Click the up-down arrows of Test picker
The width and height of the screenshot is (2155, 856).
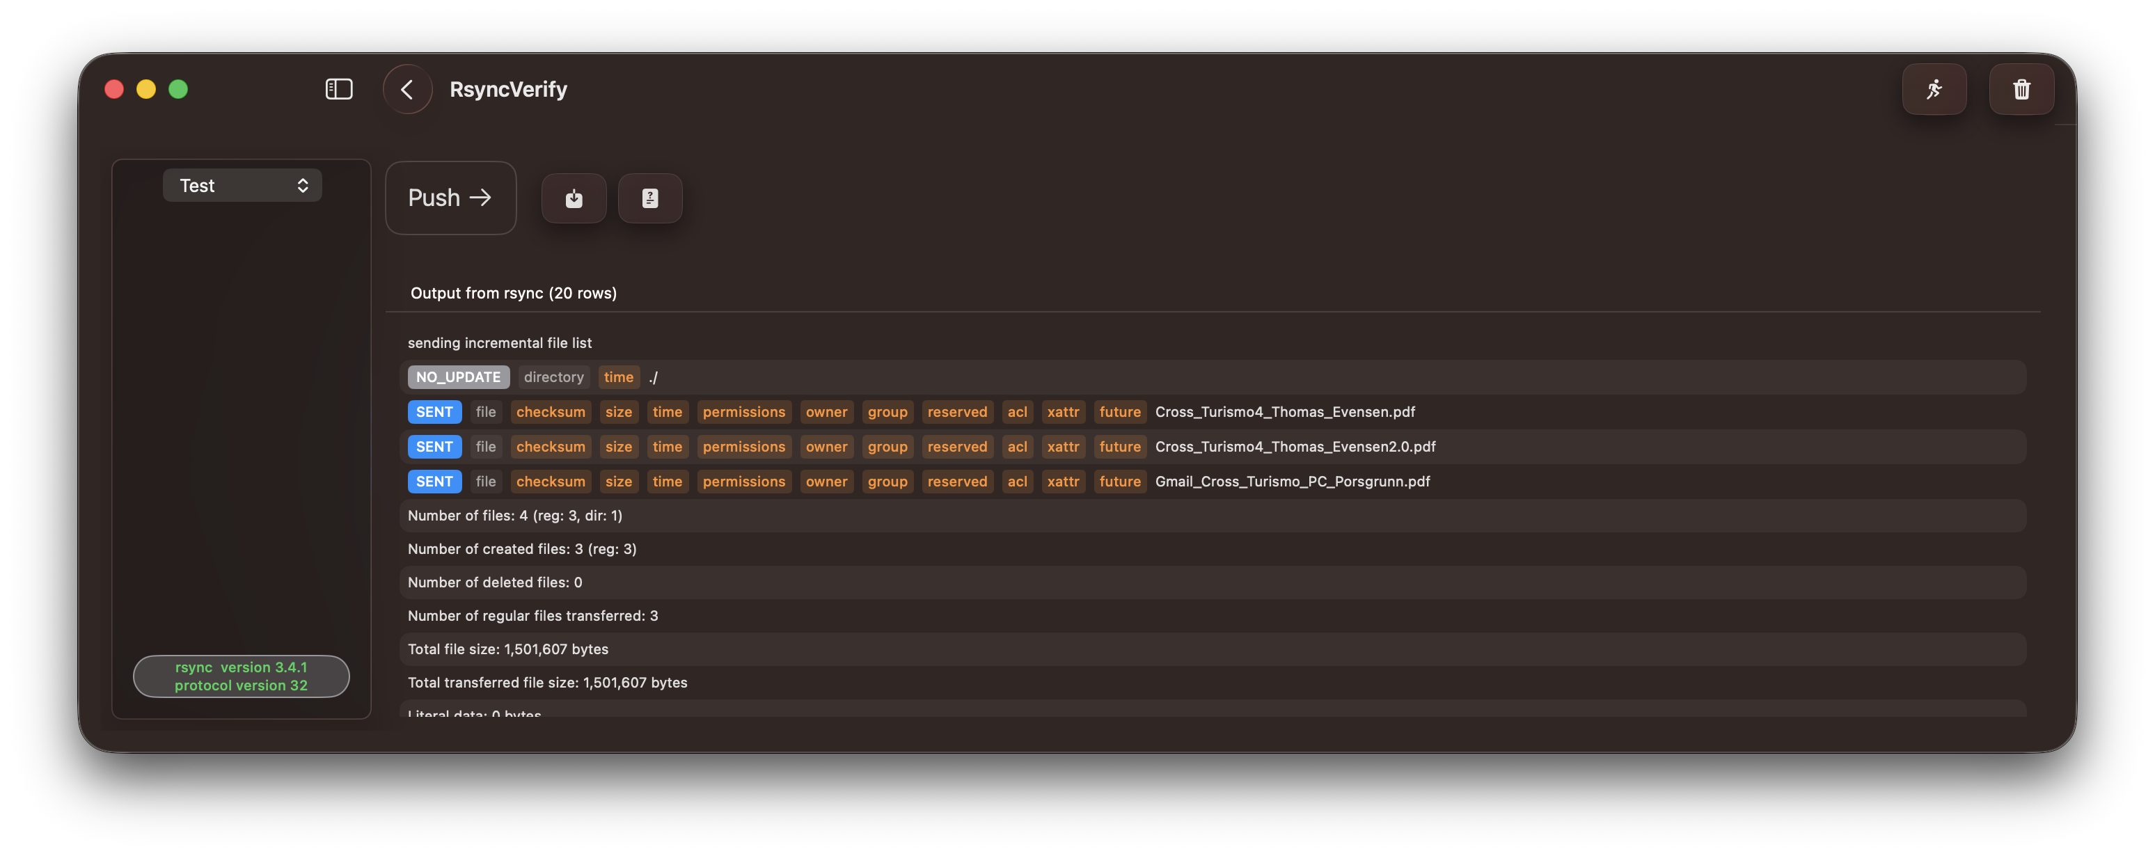[x=303, y=185]
